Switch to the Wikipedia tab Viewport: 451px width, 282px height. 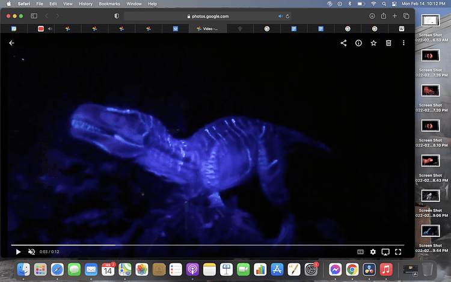pyautogui.click(x=402, y=29)
